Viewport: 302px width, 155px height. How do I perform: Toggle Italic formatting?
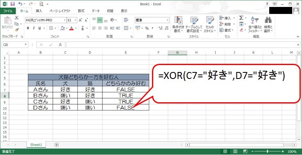[x=34, y=28]
